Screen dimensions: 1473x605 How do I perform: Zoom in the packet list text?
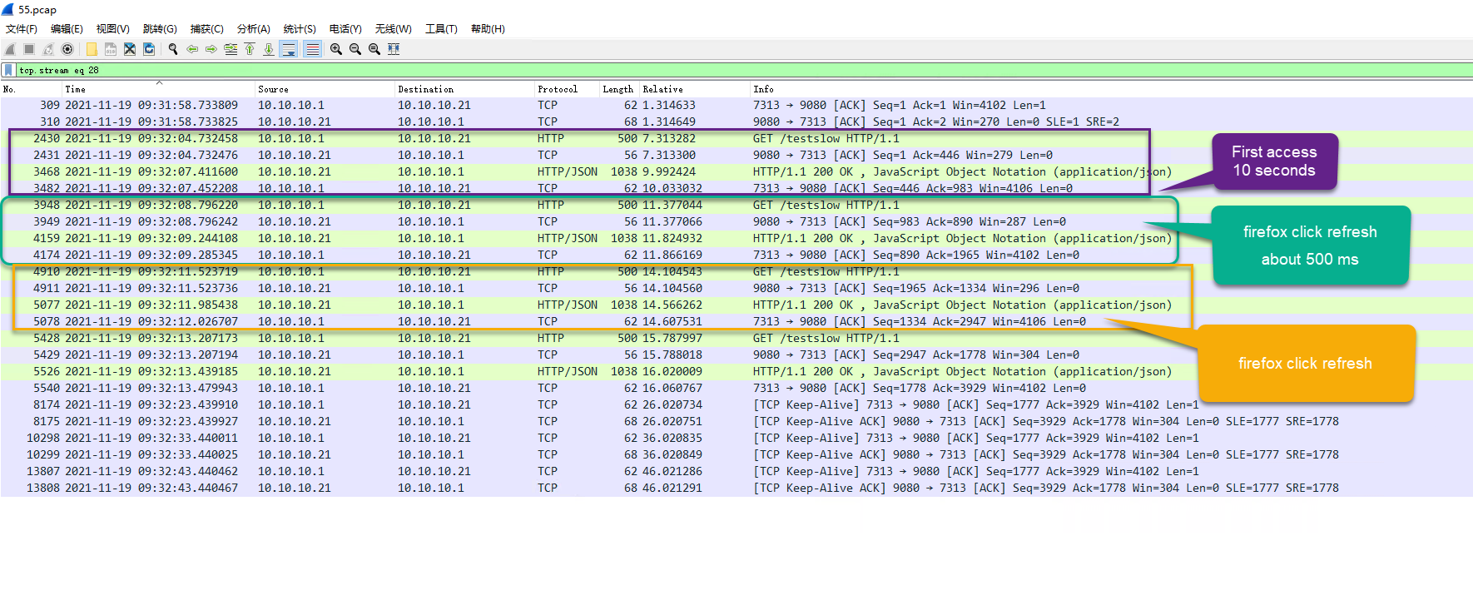336,49
